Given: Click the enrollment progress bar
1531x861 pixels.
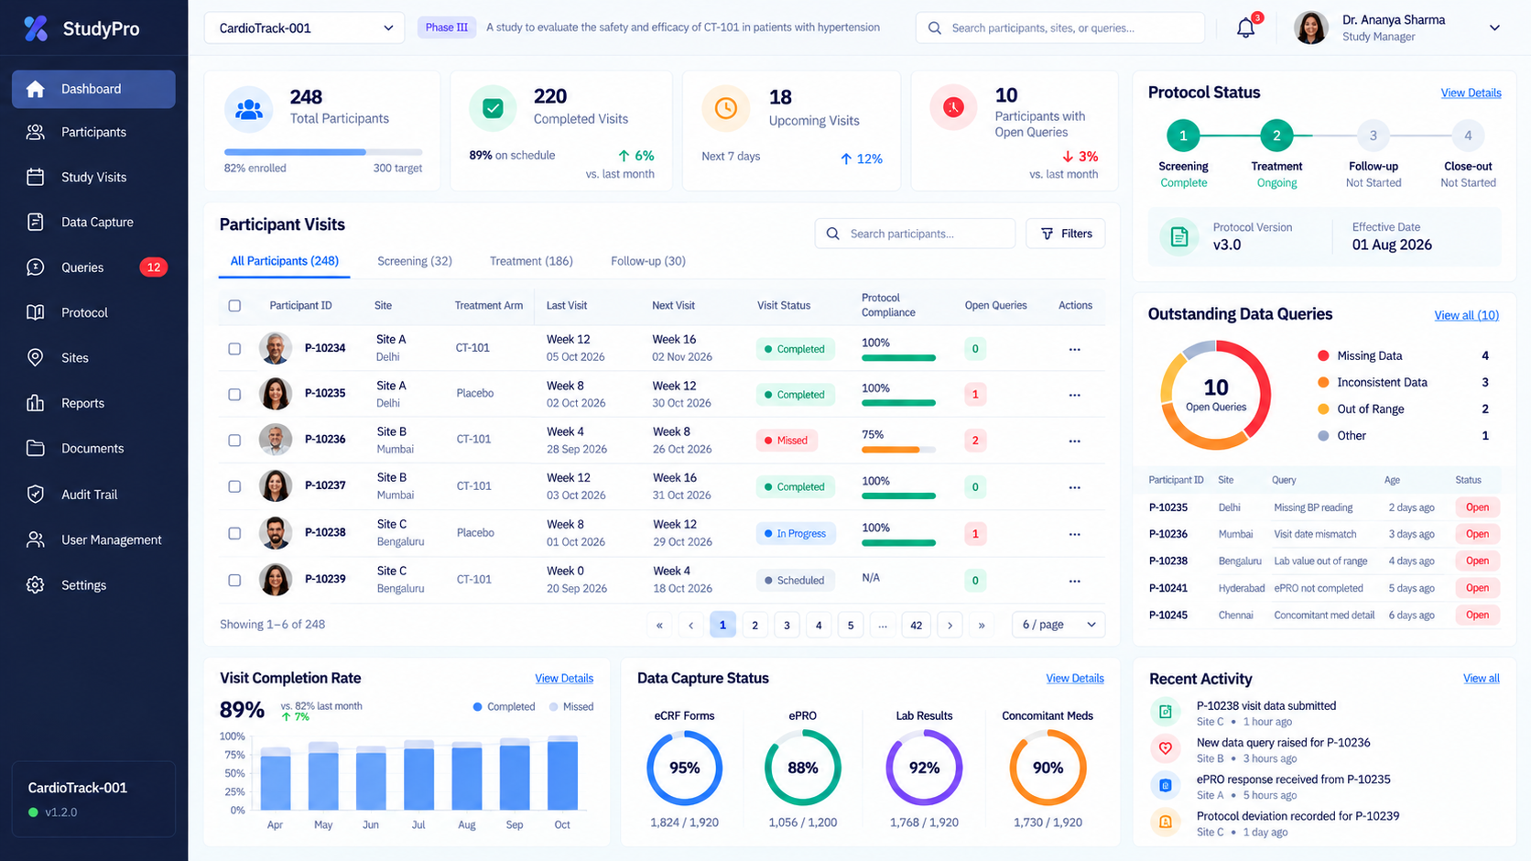Looking at the screenshot, I should tap(323, 152).
